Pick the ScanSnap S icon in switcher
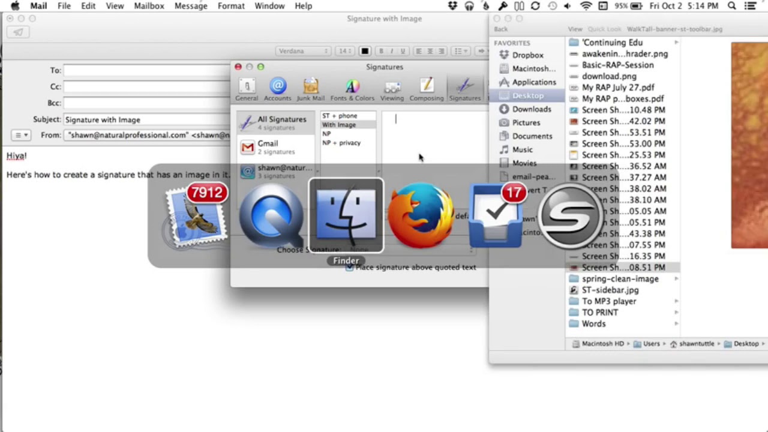The height and width of the screenshot is (432, 768). tap(570, 216)
